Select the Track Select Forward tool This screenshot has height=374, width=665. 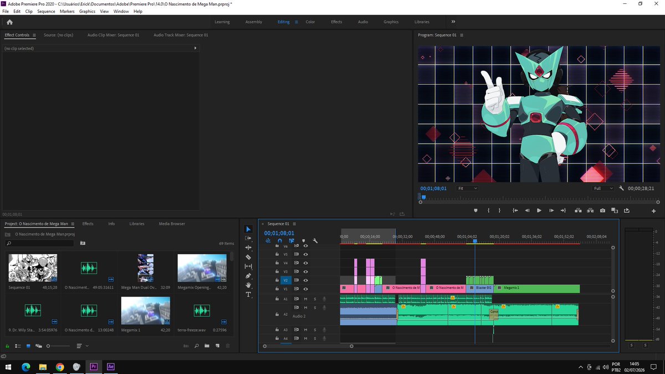248,238
